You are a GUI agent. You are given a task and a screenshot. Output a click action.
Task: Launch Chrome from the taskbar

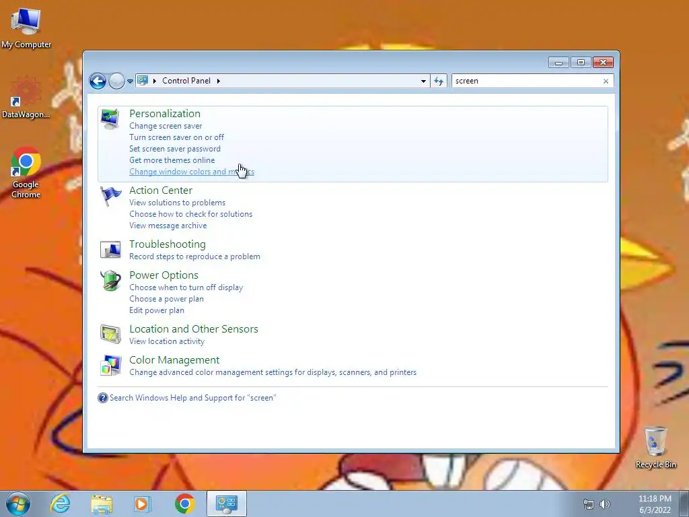tap(184, 504)
